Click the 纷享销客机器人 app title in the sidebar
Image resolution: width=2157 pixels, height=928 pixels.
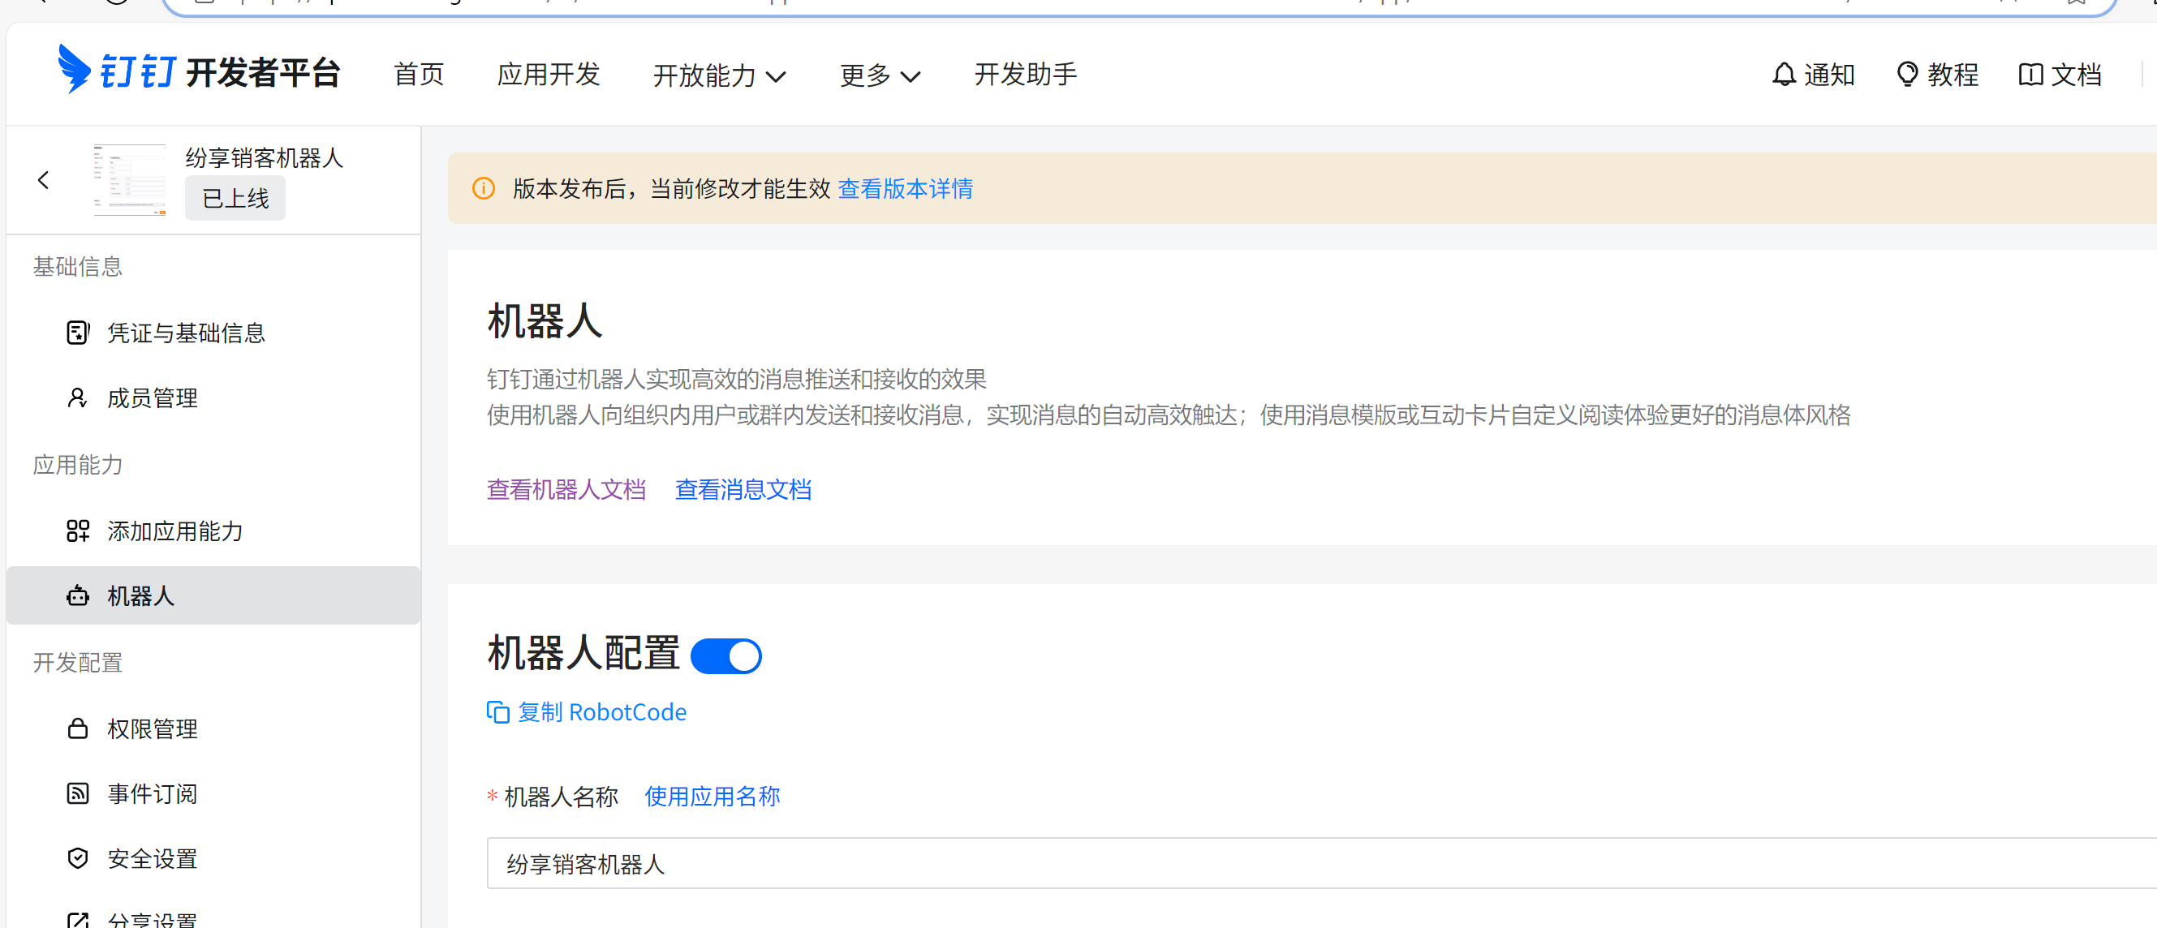pos(265,158)
